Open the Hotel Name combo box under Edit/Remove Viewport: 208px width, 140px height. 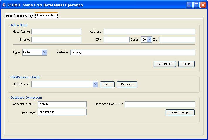[x=65, y=84]
